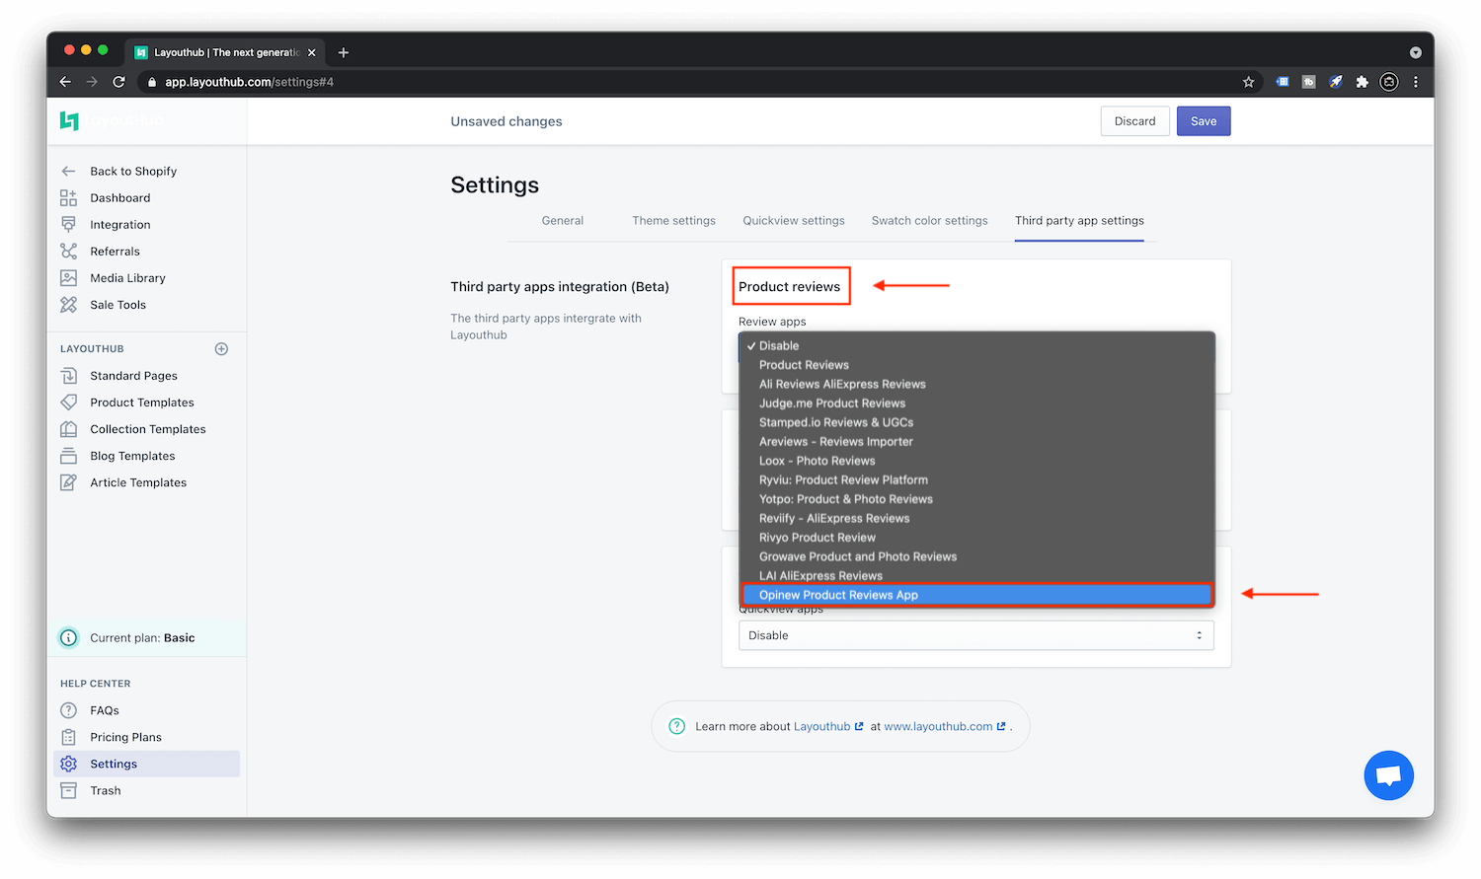Click the Product Templates tag icon
Image resolution: width=1481 pixels, height=879 pixels.
68,402
